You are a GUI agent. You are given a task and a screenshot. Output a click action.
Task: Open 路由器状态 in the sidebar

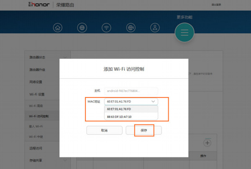pos(37,57)
